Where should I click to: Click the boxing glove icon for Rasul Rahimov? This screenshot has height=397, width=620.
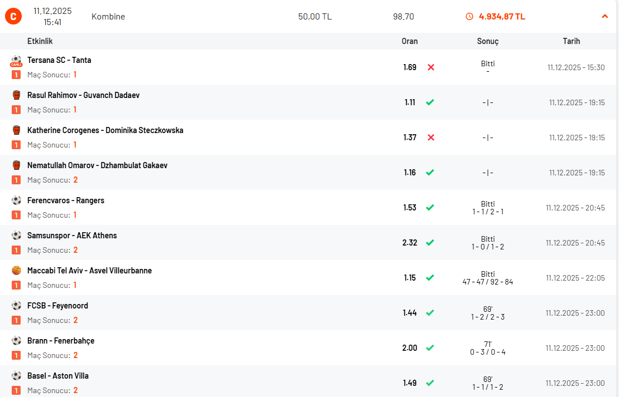16,95
